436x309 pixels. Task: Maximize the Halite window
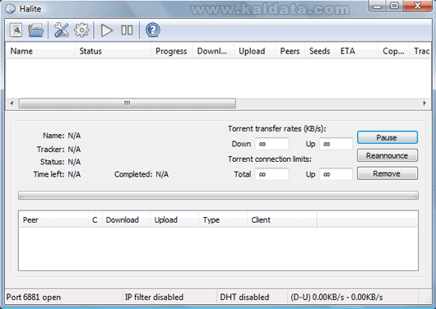394,6
